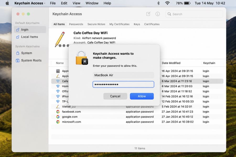
Task: Select Local Items keychain
Action: [x=30, y=37]
